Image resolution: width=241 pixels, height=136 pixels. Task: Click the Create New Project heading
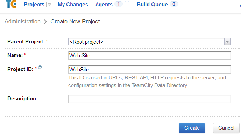coord(75,22)
